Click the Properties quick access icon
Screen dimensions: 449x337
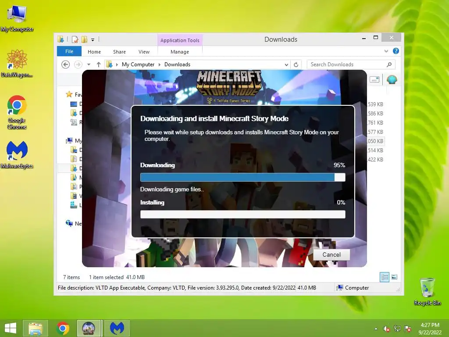point(75,39)
